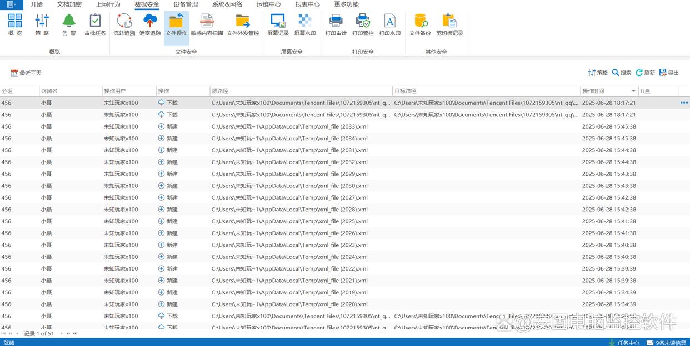The image size is (690, 346).
Task: Click the three-dot more button on first row
Action: tap(684, 103)
